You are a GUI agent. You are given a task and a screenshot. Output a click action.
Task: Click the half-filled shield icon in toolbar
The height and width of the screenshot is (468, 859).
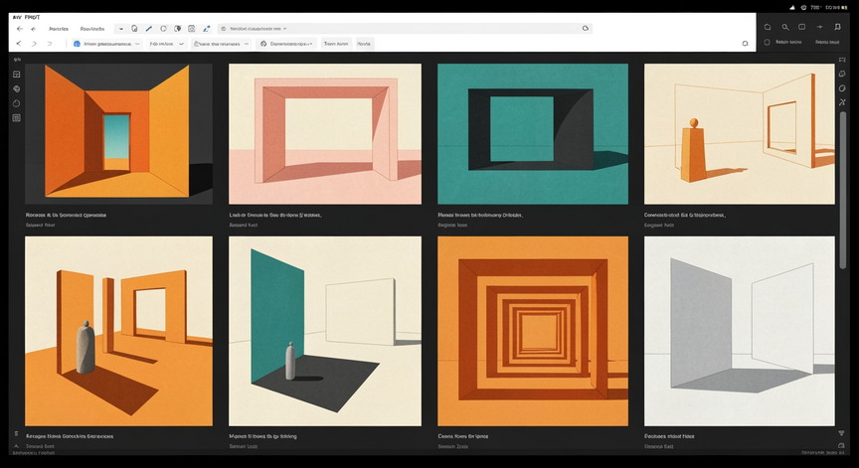(x=178, y=29)
